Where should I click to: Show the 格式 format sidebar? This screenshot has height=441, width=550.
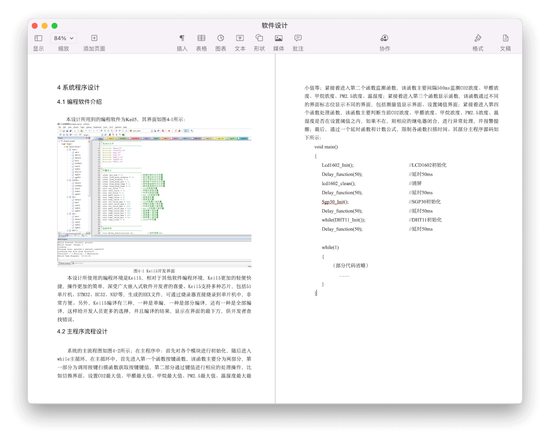[478, 38]
